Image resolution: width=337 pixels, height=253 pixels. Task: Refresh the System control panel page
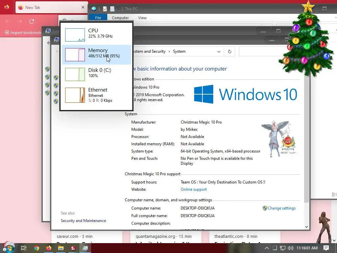point(229,52)
